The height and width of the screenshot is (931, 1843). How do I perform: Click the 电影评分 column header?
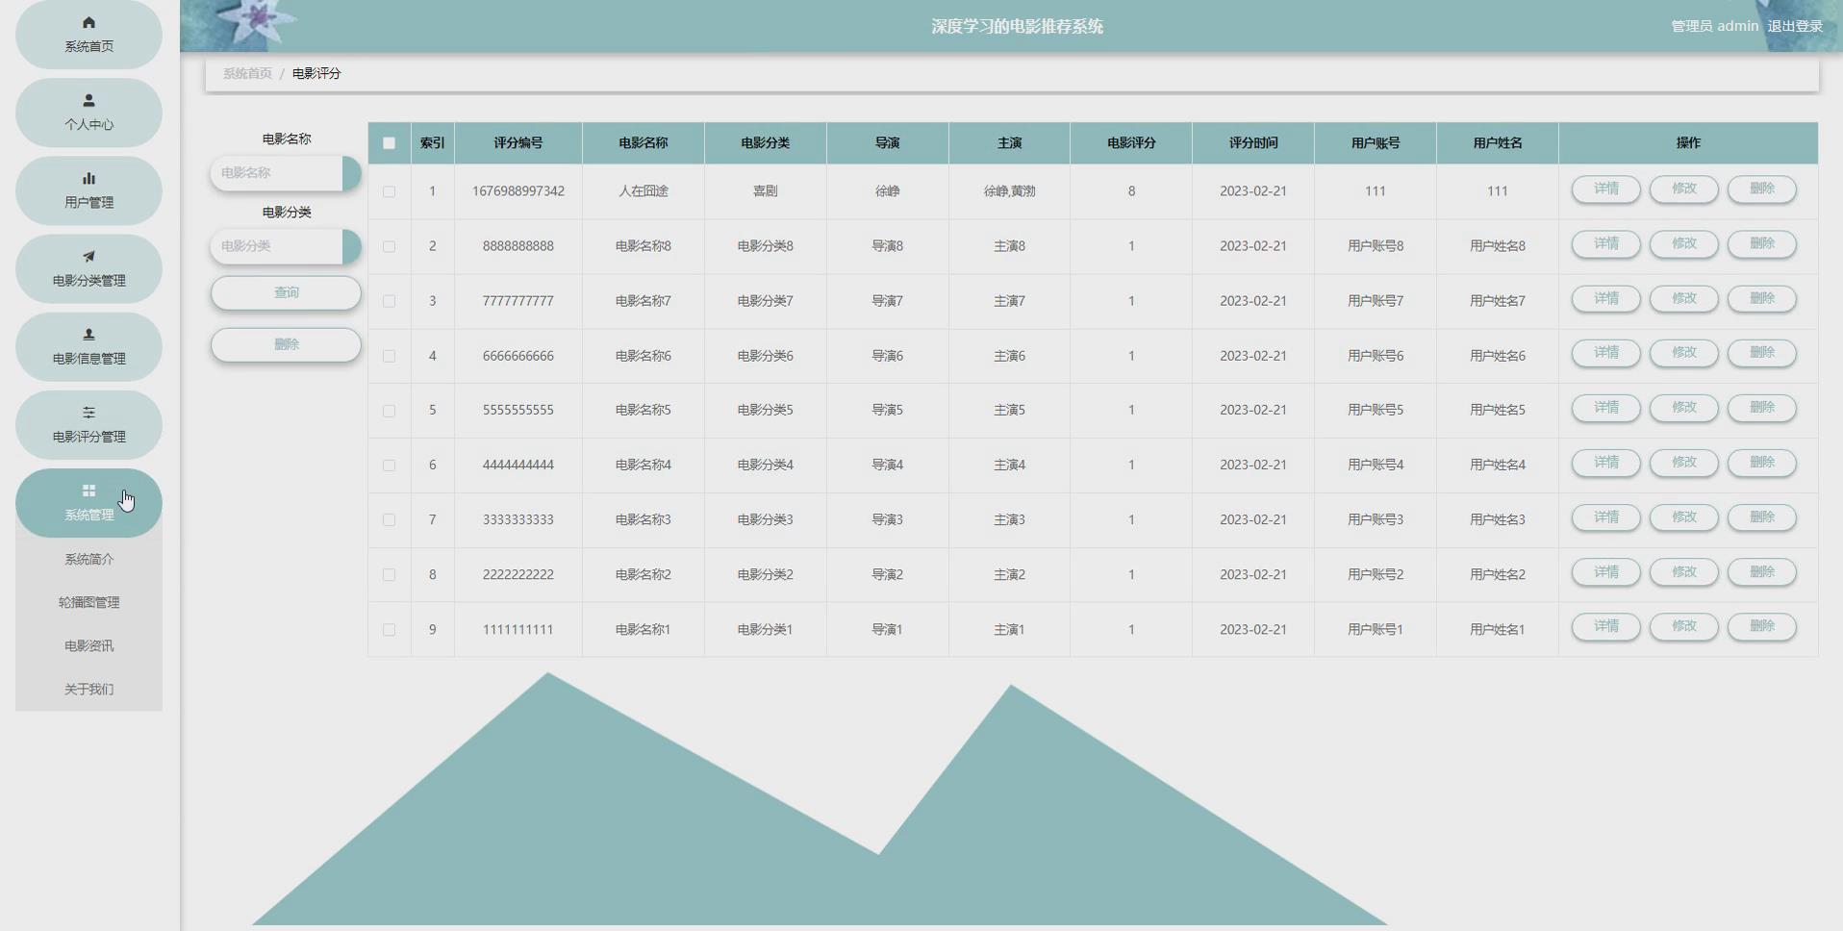[1131, 143]
